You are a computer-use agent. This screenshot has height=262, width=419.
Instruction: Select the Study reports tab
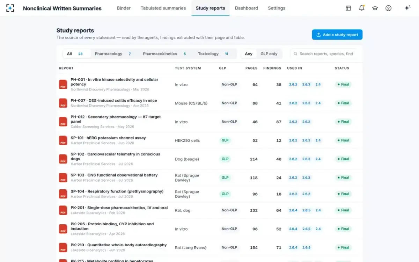point(210,8)
